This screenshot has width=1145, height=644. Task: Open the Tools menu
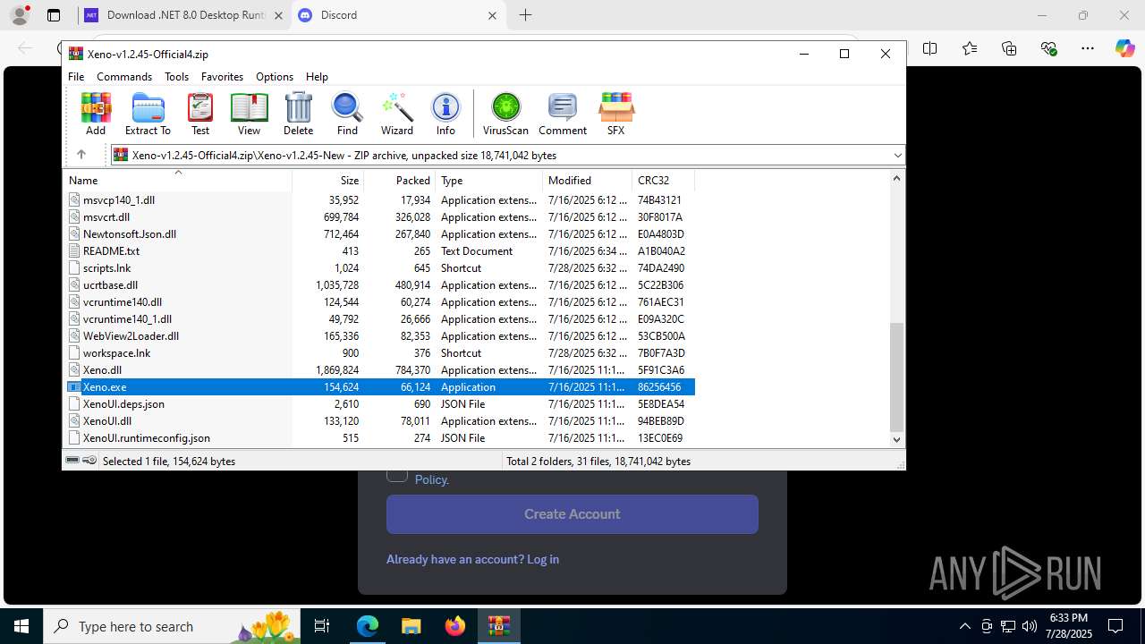(x=176, y=77)
